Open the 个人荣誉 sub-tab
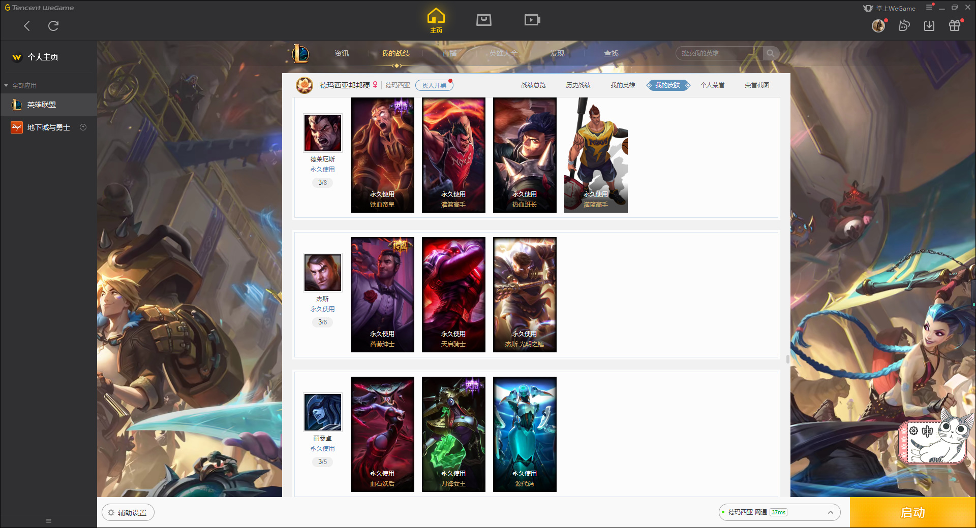 (712, 85)
